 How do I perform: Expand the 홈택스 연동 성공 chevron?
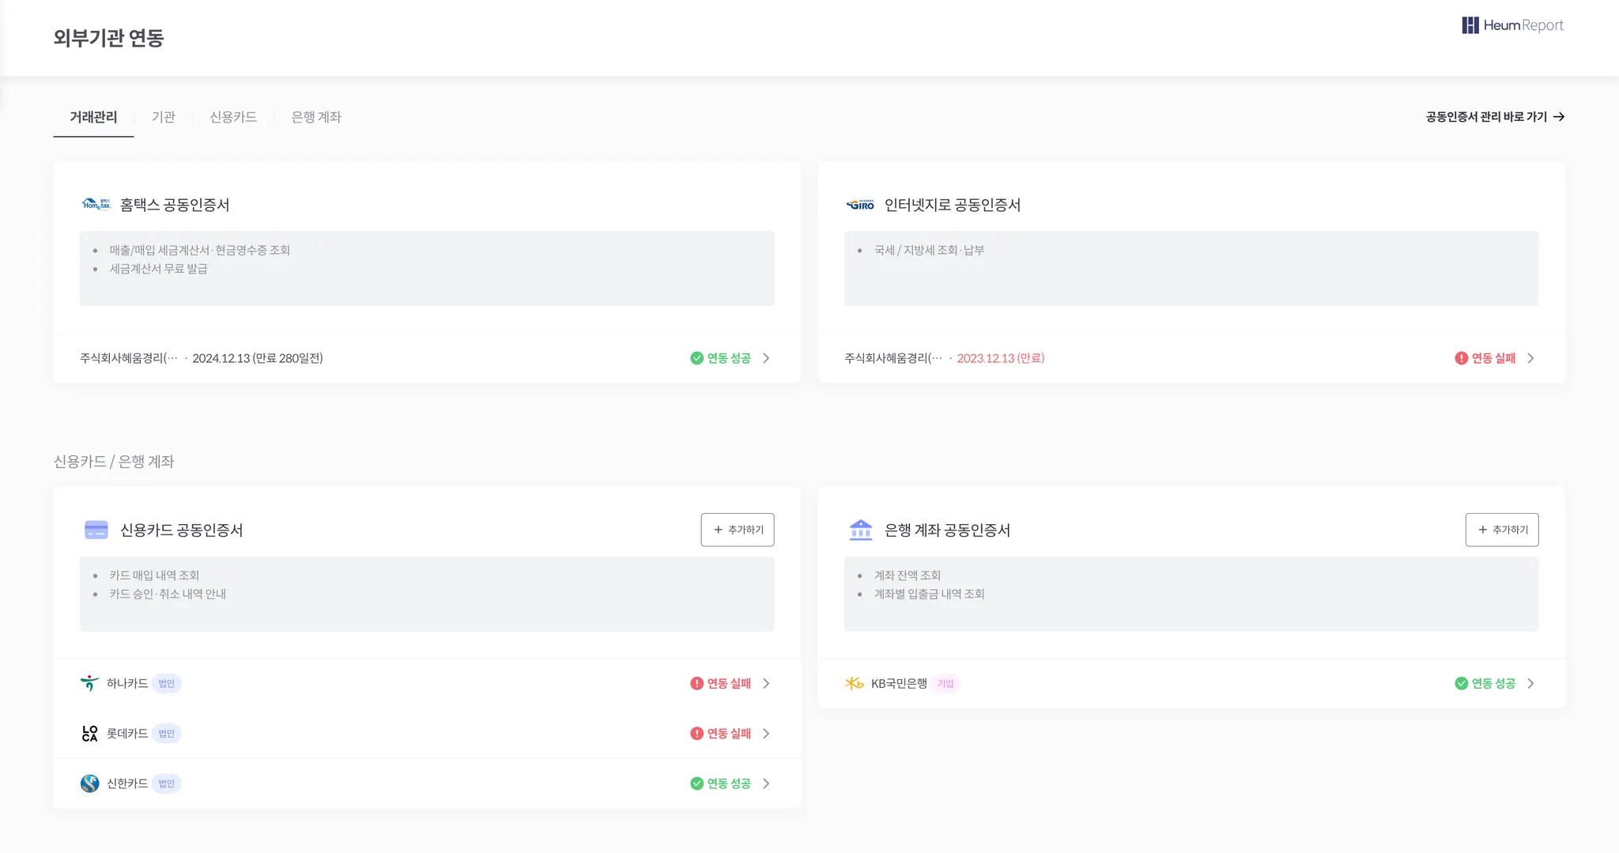(x=766, y=358)
